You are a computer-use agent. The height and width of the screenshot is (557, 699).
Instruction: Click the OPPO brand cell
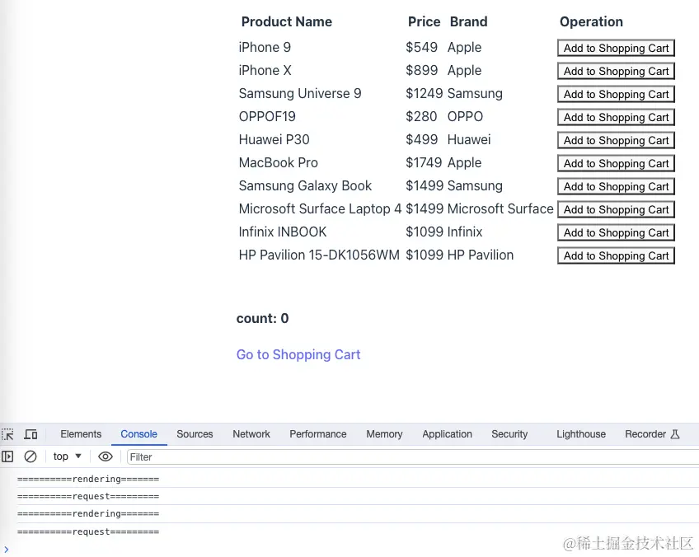click(465, 117)
